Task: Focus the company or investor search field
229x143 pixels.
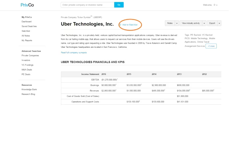Action: [88, 5]
